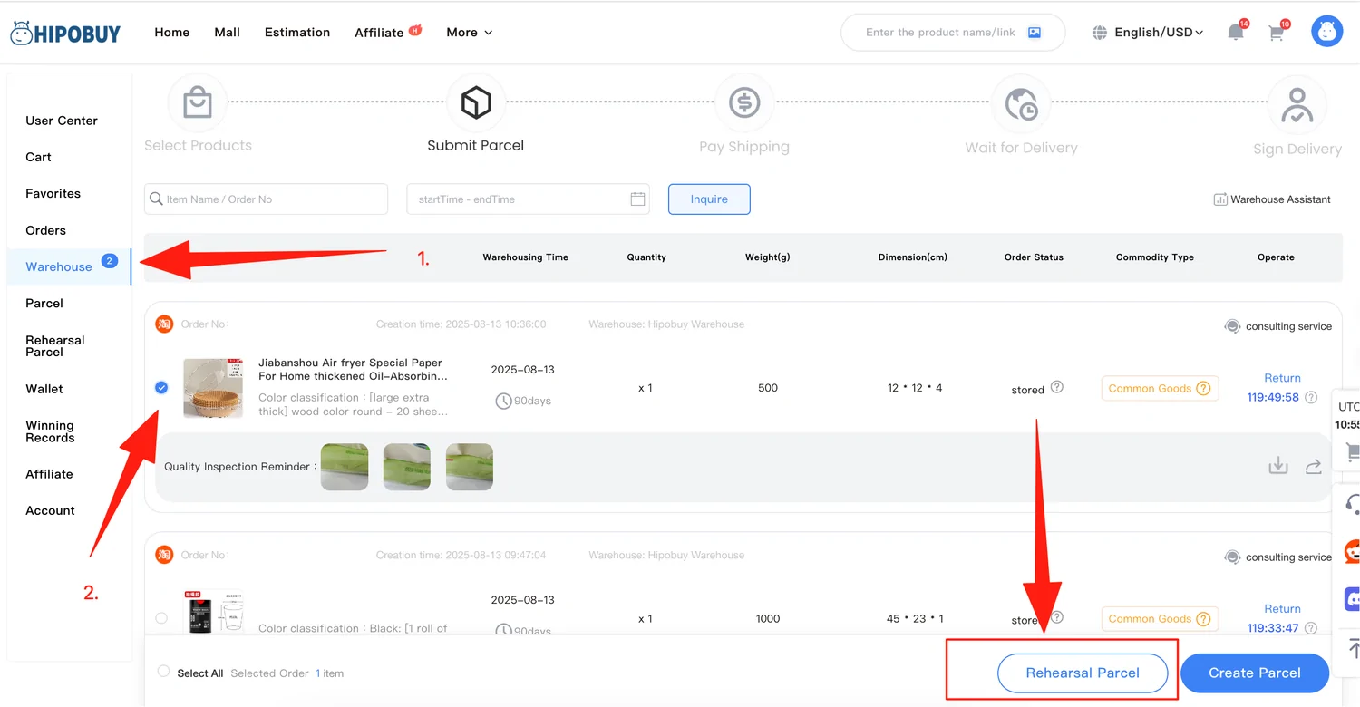
Task: Open the second quality inspection photo
Action: tap(407, 467)
